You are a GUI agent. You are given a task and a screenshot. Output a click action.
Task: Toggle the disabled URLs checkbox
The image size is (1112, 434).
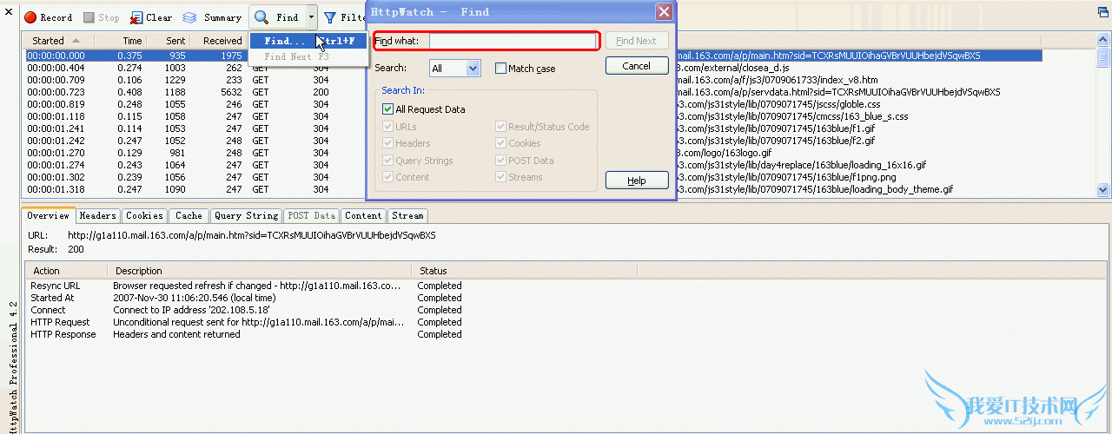tap(388, 127)
